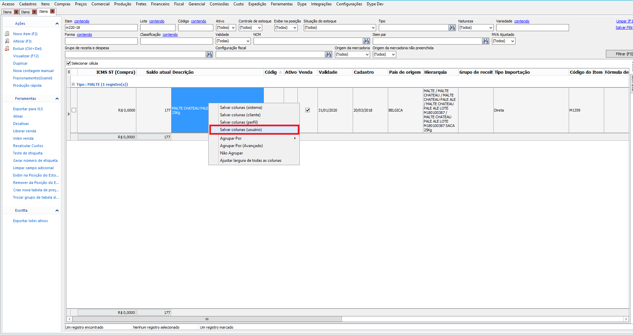Toggle the Selecionar célula checkbox
The image size is (633, 335).
point(69,63)
